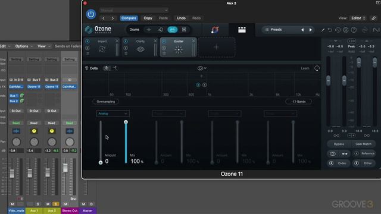The image size is (381, 214).
Task: Select the Drums target label
Action: (x=135, y=30)
